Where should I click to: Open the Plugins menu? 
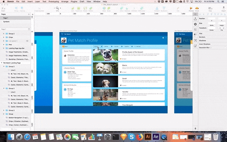click(x=74, y=2)
